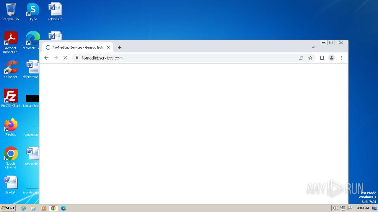Open the independer document icon

coord(31,156)
